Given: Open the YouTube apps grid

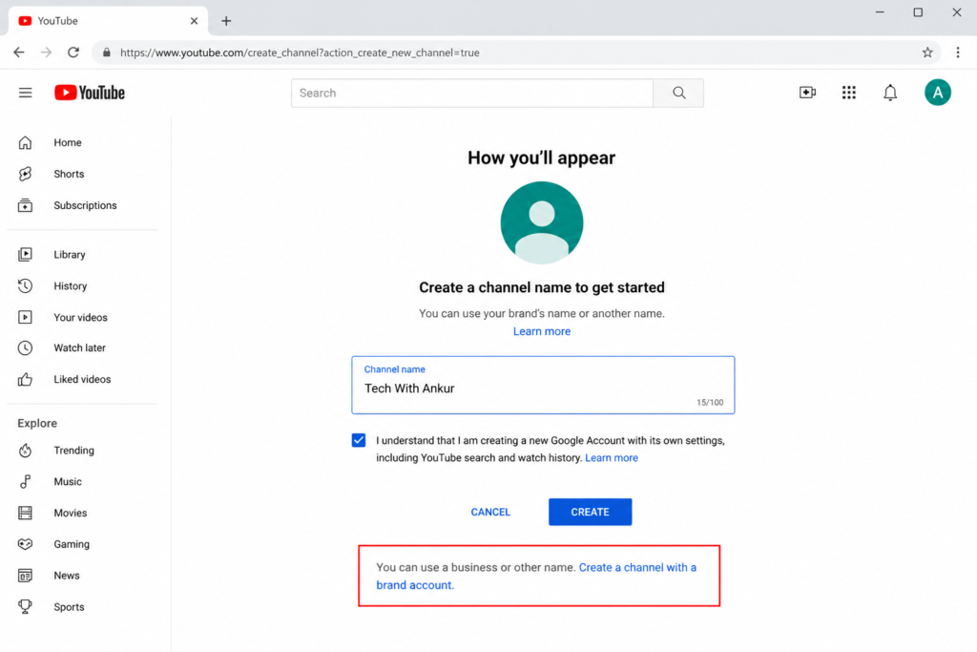Looking at the screenshot, I should [848, 93].
